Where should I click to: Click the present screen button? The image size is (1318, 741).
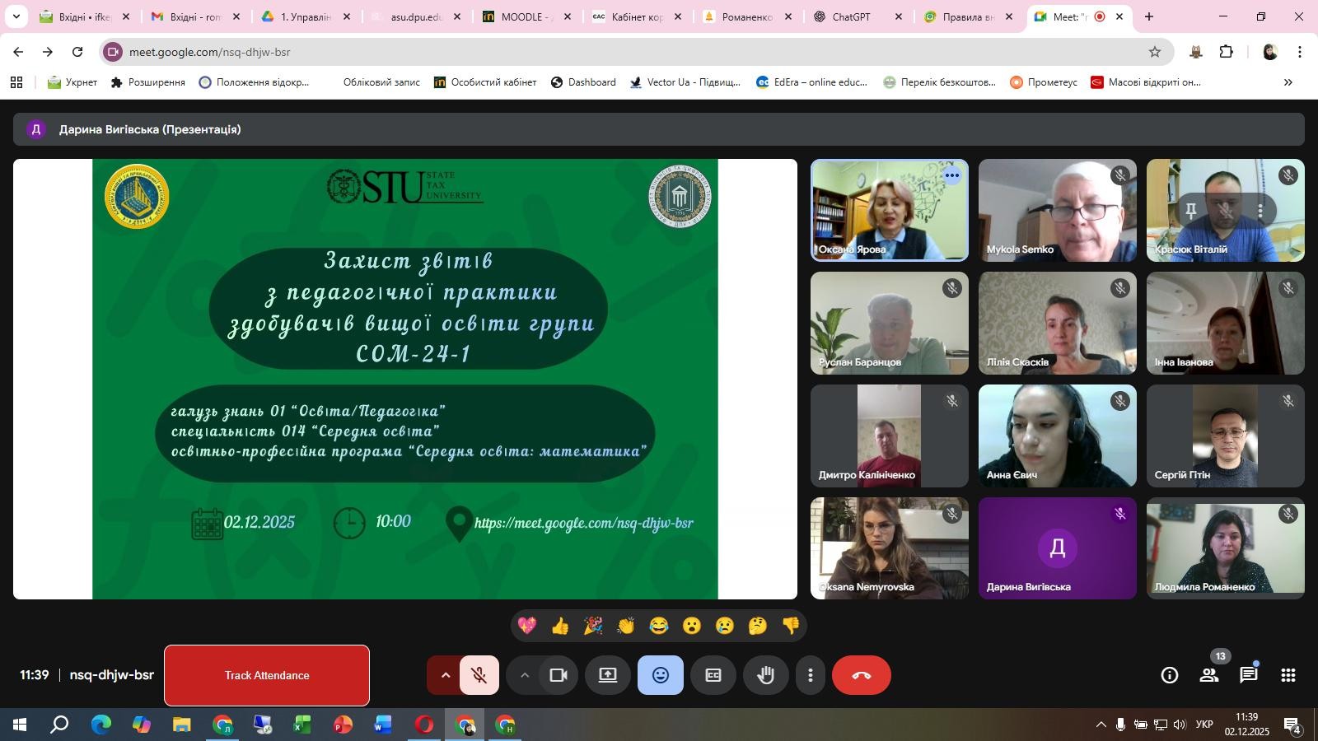pos(608,675)
